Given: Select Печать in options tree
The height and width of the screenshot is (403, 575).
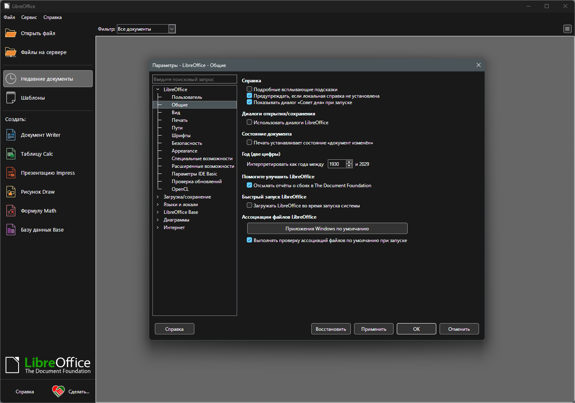Looking at the screenshot, I should pyautogui.click(x=179, y=120).
